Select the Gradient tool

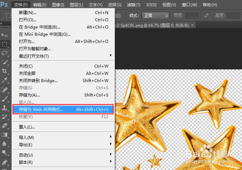pyautogui.click(x=4, y=135)
